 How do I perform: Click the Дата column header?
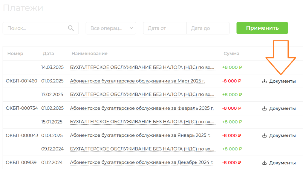(48, 53)
